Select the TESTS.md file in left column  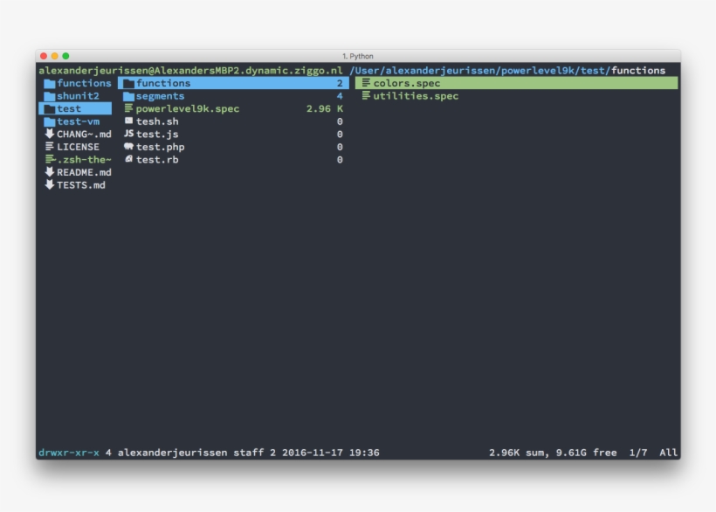pos(80,185)
